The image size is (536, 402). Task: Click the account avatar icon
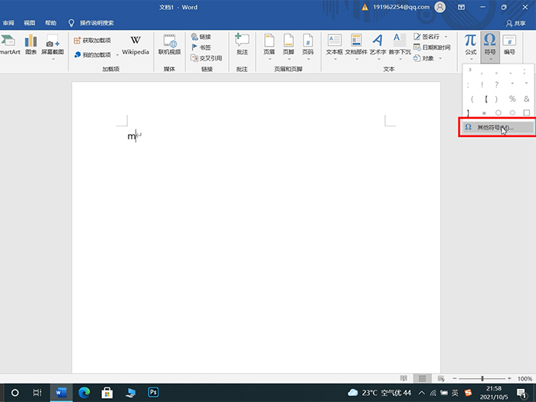(x=440, y=7)
